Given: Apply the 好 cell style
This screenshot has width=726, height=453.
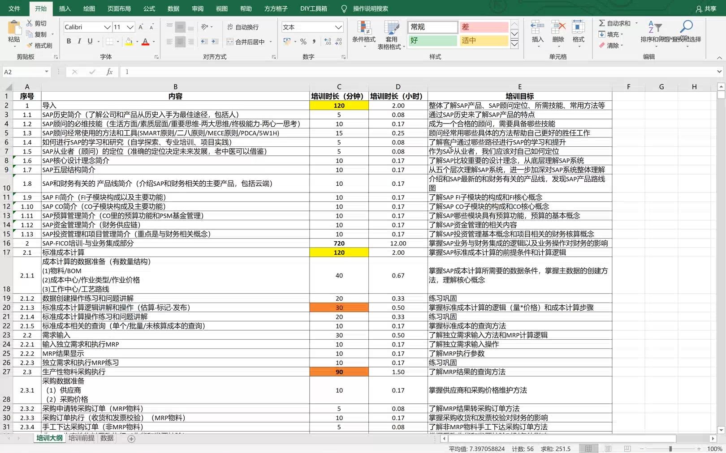Looking at the screenshot, I should pos(432,40).
